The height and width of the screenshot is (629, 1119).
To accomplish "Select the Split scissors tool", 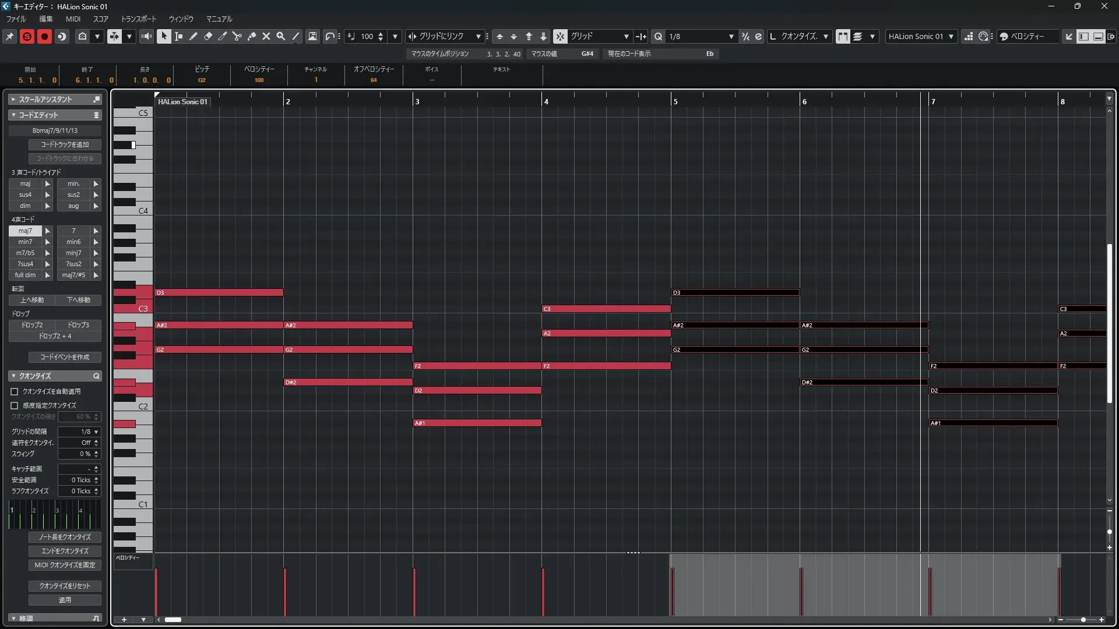I will point(237,36).
